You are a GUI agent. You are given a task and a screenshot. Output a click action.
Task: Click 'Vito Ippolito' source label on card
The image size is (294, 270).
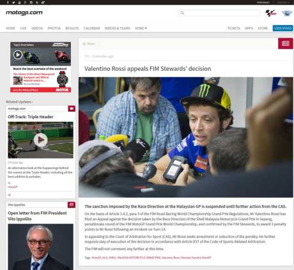click(17, 205)
